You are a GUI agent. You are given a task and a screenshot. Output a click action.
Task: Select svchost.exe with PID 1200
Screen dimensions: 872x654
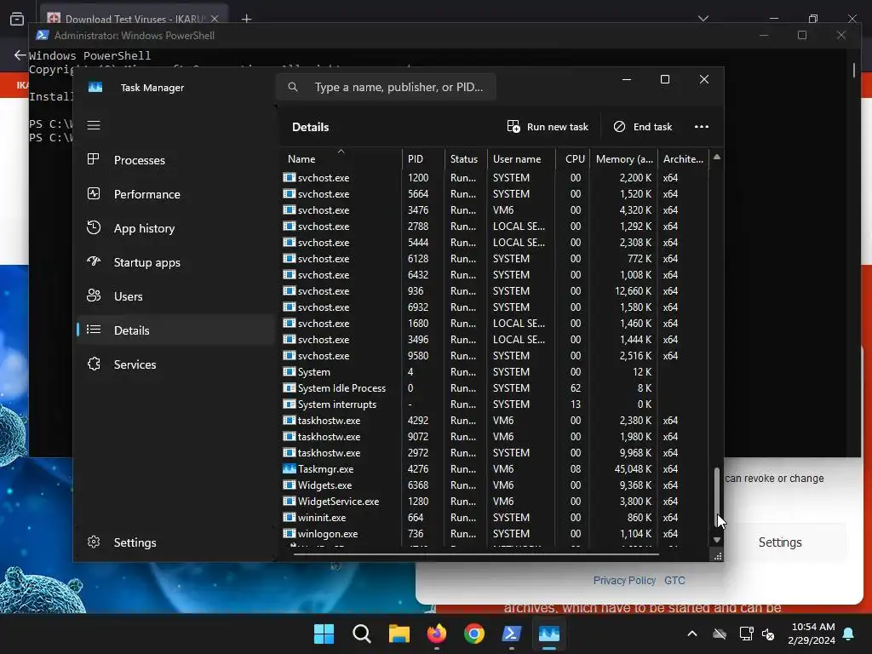click(x=494, y=177)
